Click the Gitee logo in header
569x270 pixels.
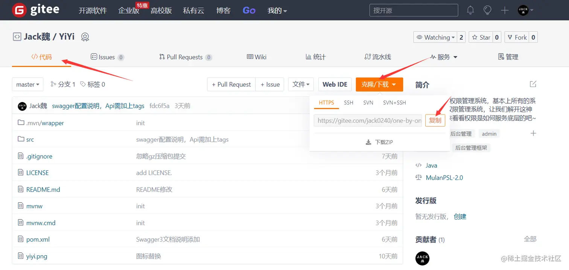click(36, 10)
